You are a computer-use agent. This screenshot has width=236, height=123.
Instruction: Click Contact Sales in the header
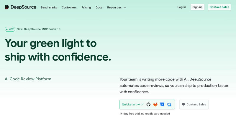point(219,7)
